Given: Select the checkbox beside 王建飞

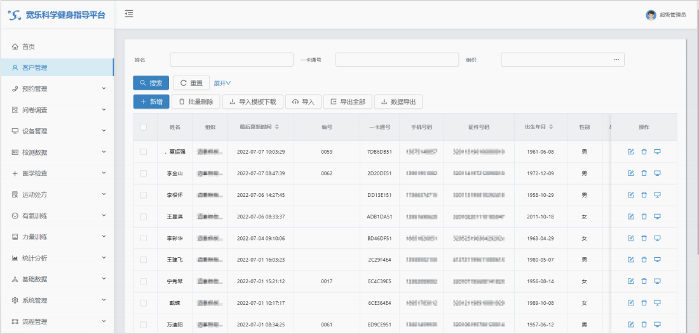Looking at the screenshot, I should (144, 260).
